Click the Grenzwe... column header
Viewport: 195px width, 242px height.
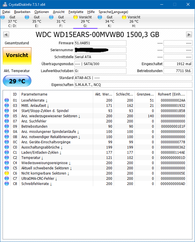click(145, 94)
